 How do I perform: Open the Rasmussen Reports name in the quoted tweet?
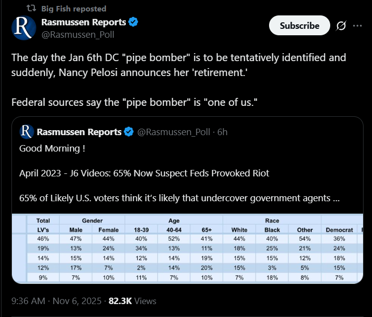pos(79,132)
